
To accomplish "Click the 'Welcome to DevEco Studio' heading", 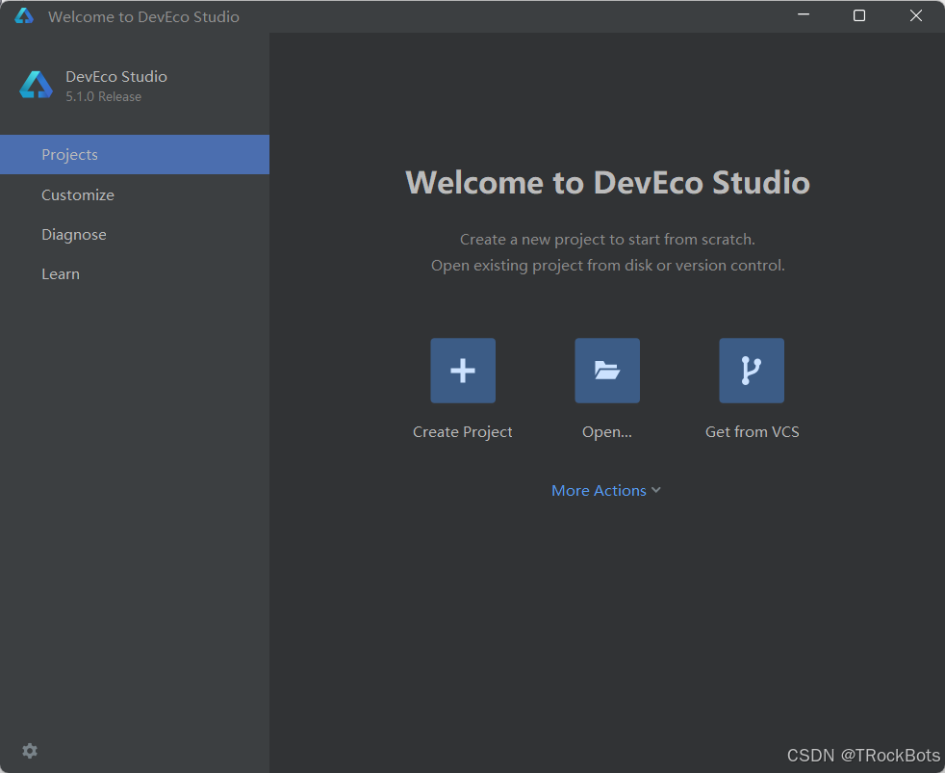I will 607,183.
